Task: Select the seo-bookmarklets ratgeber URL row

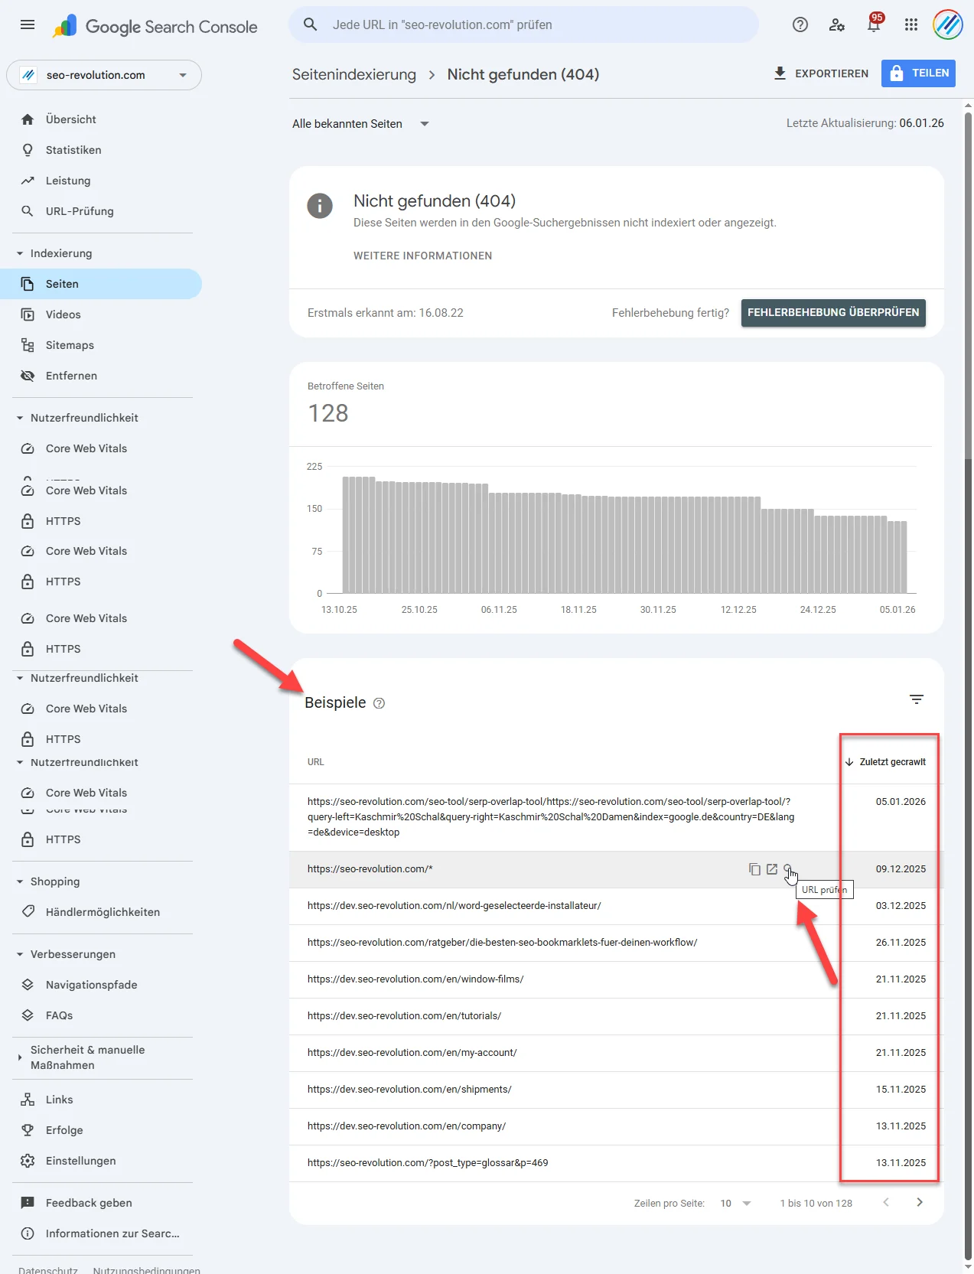Action: tap(617, 943)
